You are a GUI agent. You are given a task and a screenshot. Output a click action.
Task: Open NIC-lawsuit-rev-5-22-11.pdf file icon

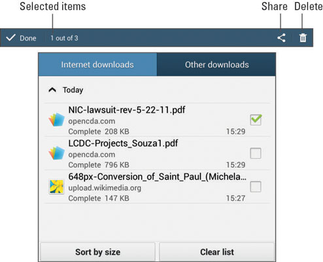point(56,119)
